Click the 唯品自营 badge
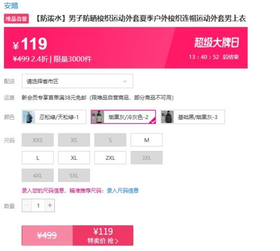The width and height of the screenshot is (280, 251). 16,18
